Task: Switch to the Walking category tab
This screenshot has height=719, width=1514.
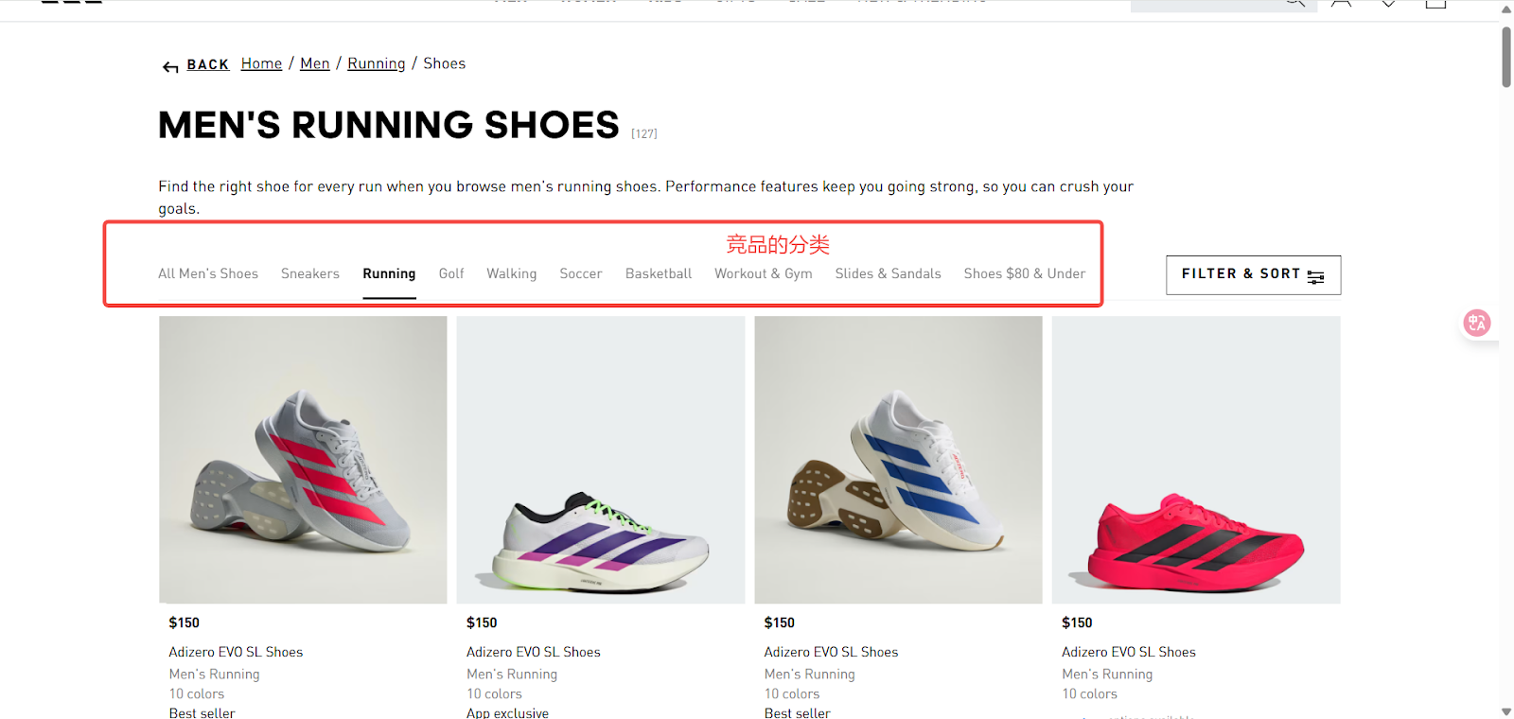Action: (x=511, y=273)
